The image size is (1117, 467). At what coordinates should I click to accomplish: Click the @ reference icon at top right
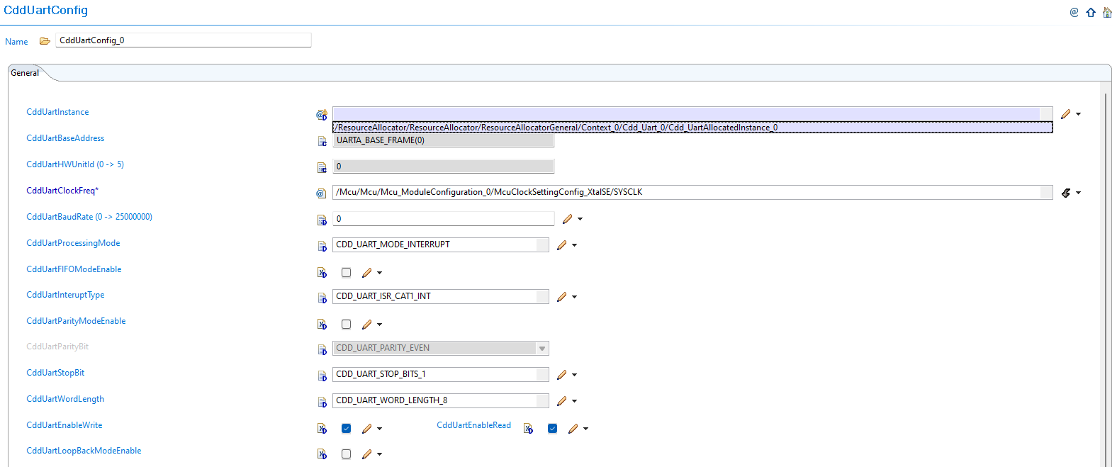point(1074,12)
